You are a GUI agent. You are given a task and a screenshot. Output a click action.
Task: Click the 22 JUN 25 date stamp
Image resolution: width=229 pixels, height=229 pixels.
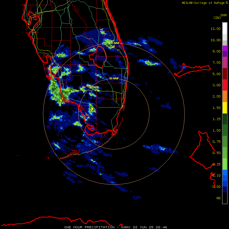(143, 227)
